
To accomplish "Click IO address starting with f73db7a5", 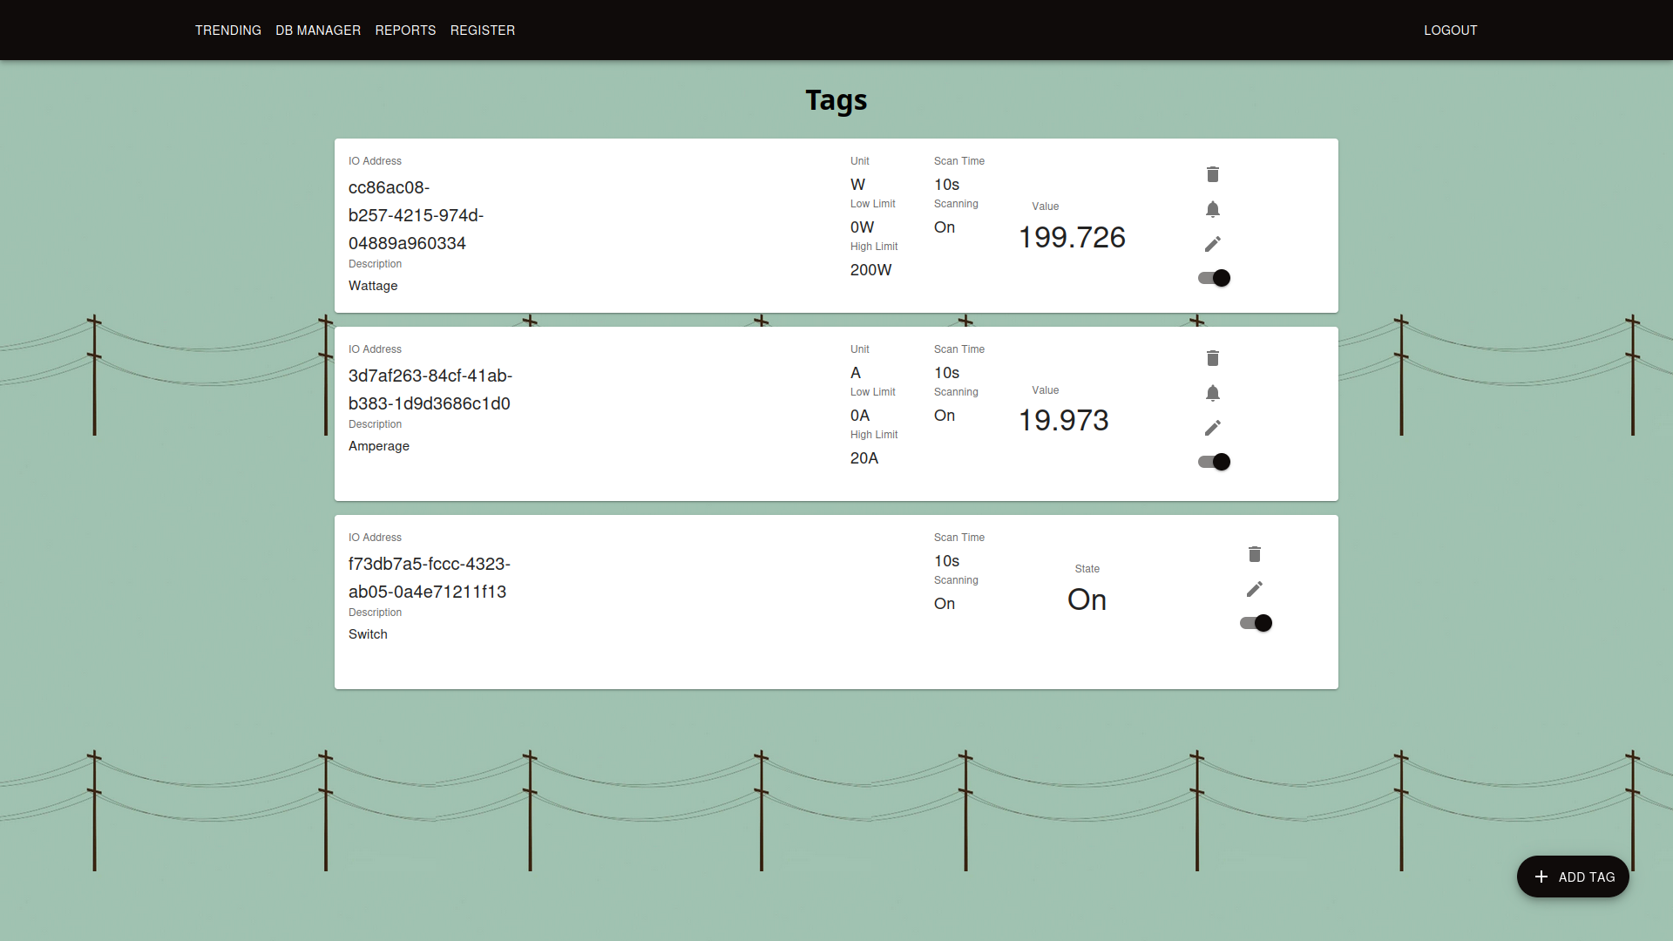I will (x=430, y=578).
